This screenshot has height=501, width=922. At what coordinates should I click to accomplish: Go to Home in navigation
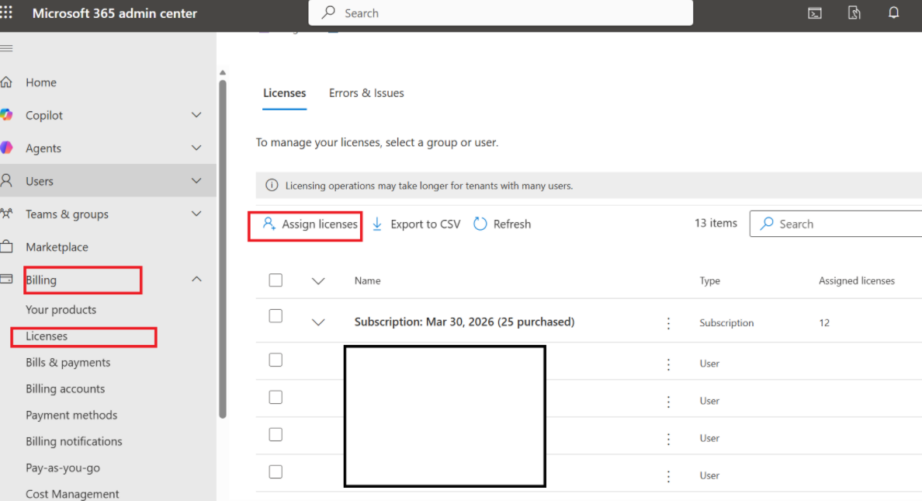tap(41, 82)
